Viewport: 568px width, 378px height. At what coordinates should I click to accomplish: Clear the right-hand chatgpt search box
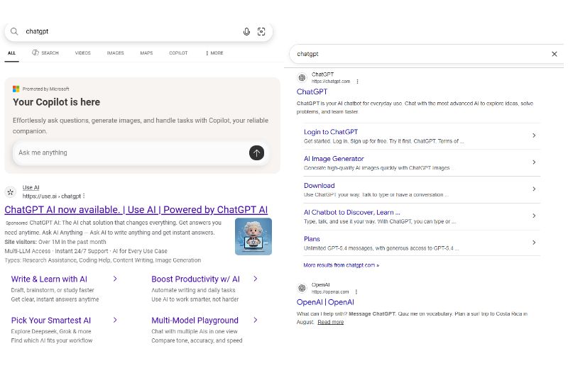coord(555,54)
